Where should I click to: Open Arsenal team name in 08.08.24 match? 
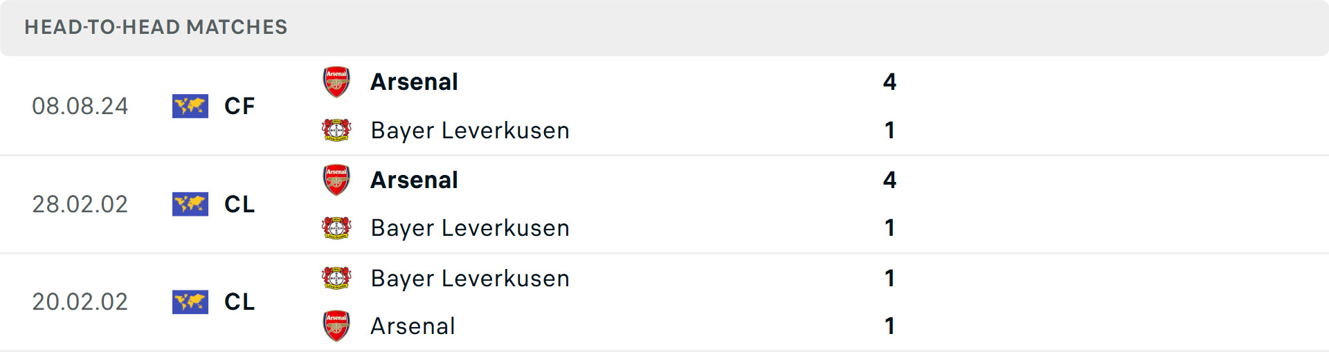tap(414, 82)
